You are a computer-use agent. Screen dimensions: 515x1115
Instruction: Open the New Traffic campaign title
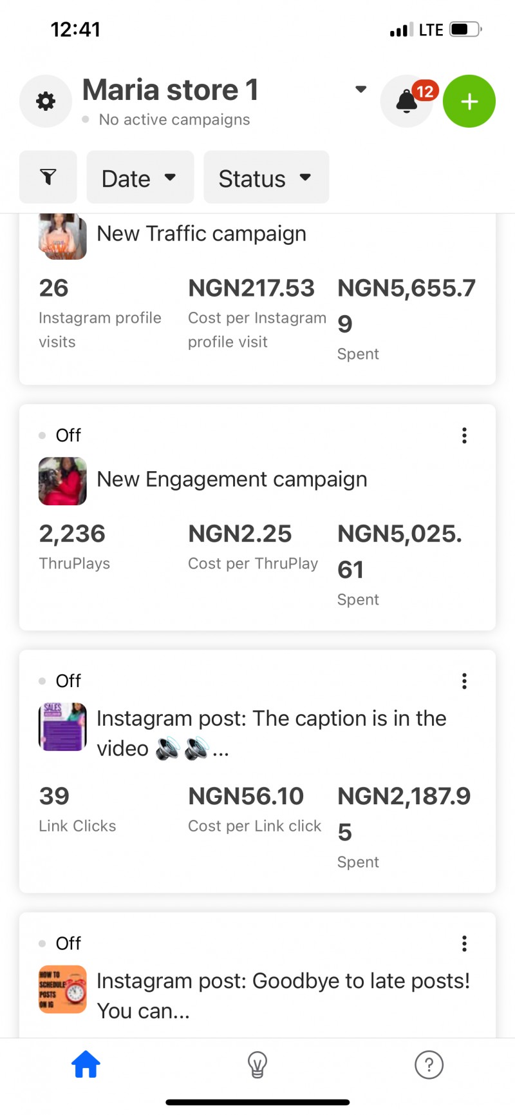coord(201,233)
